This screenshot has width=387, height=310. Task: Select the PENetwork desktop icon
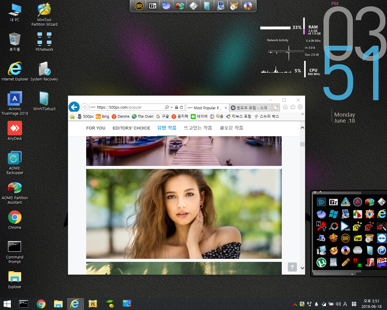click(44, 41)
